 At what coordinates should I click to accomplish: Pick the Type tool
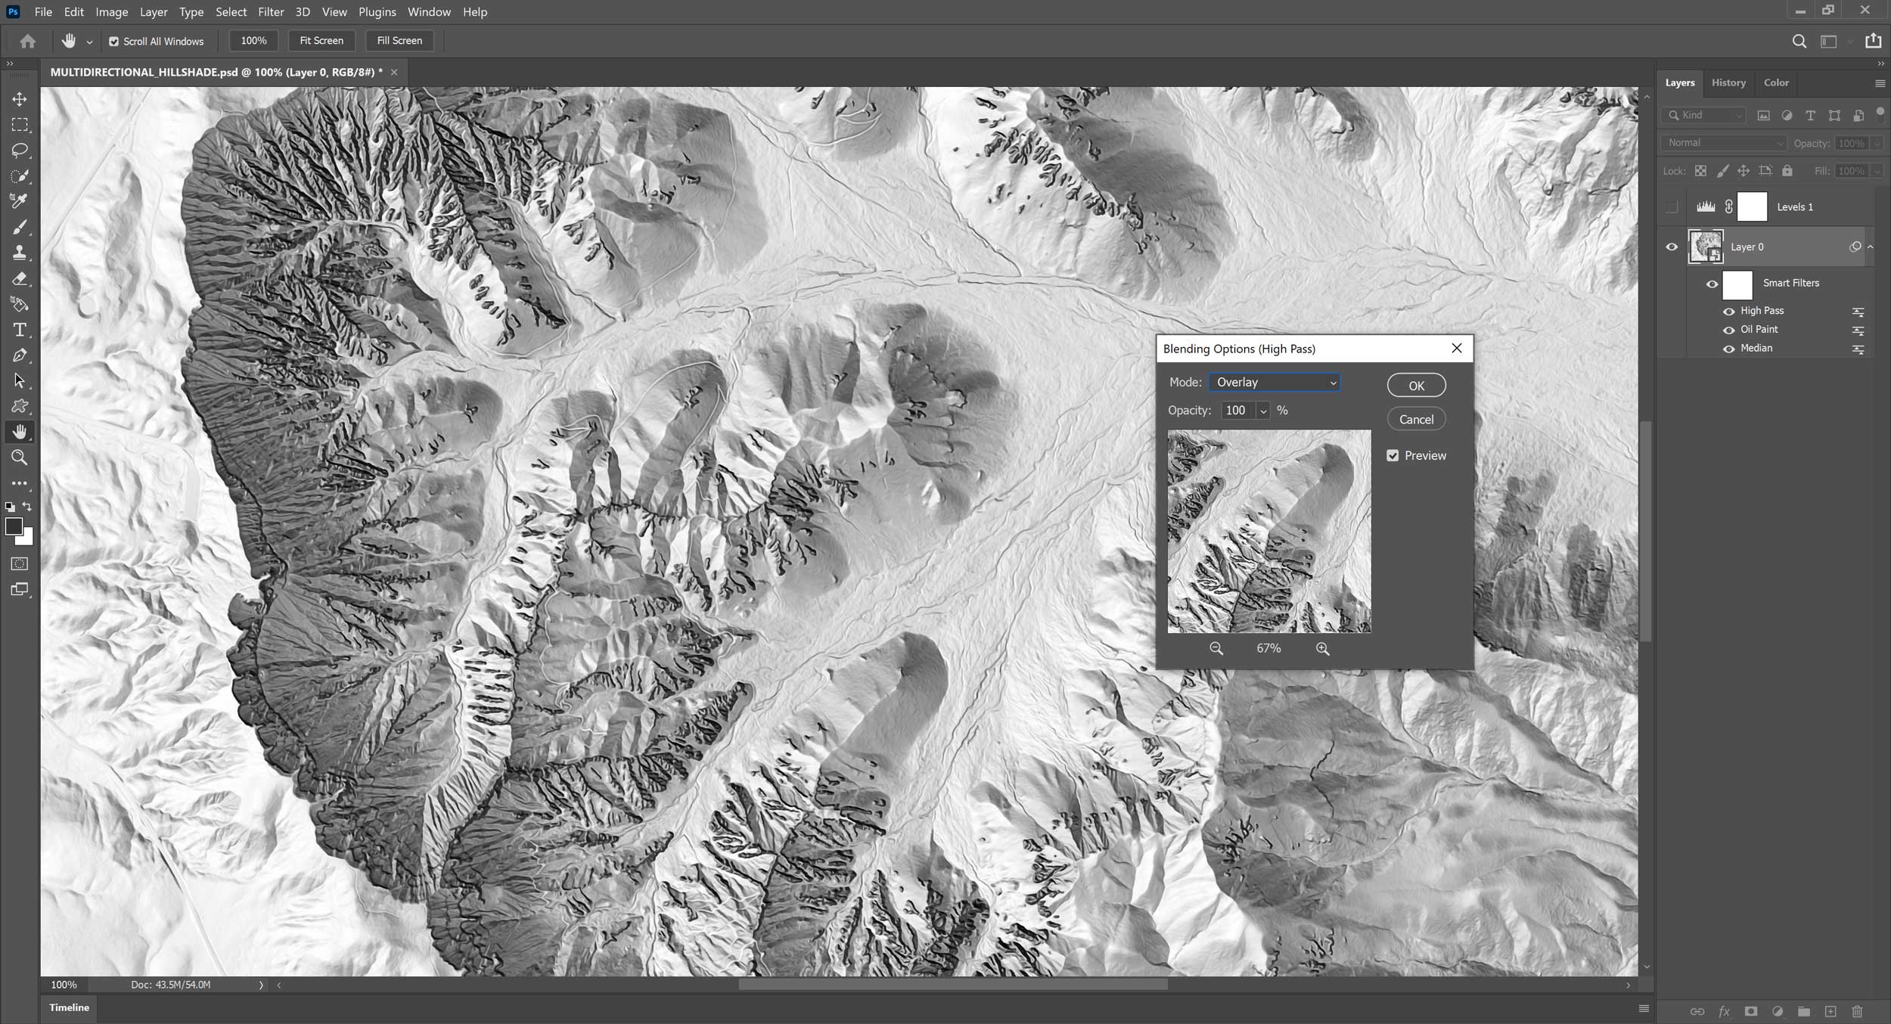pos(19,330)
